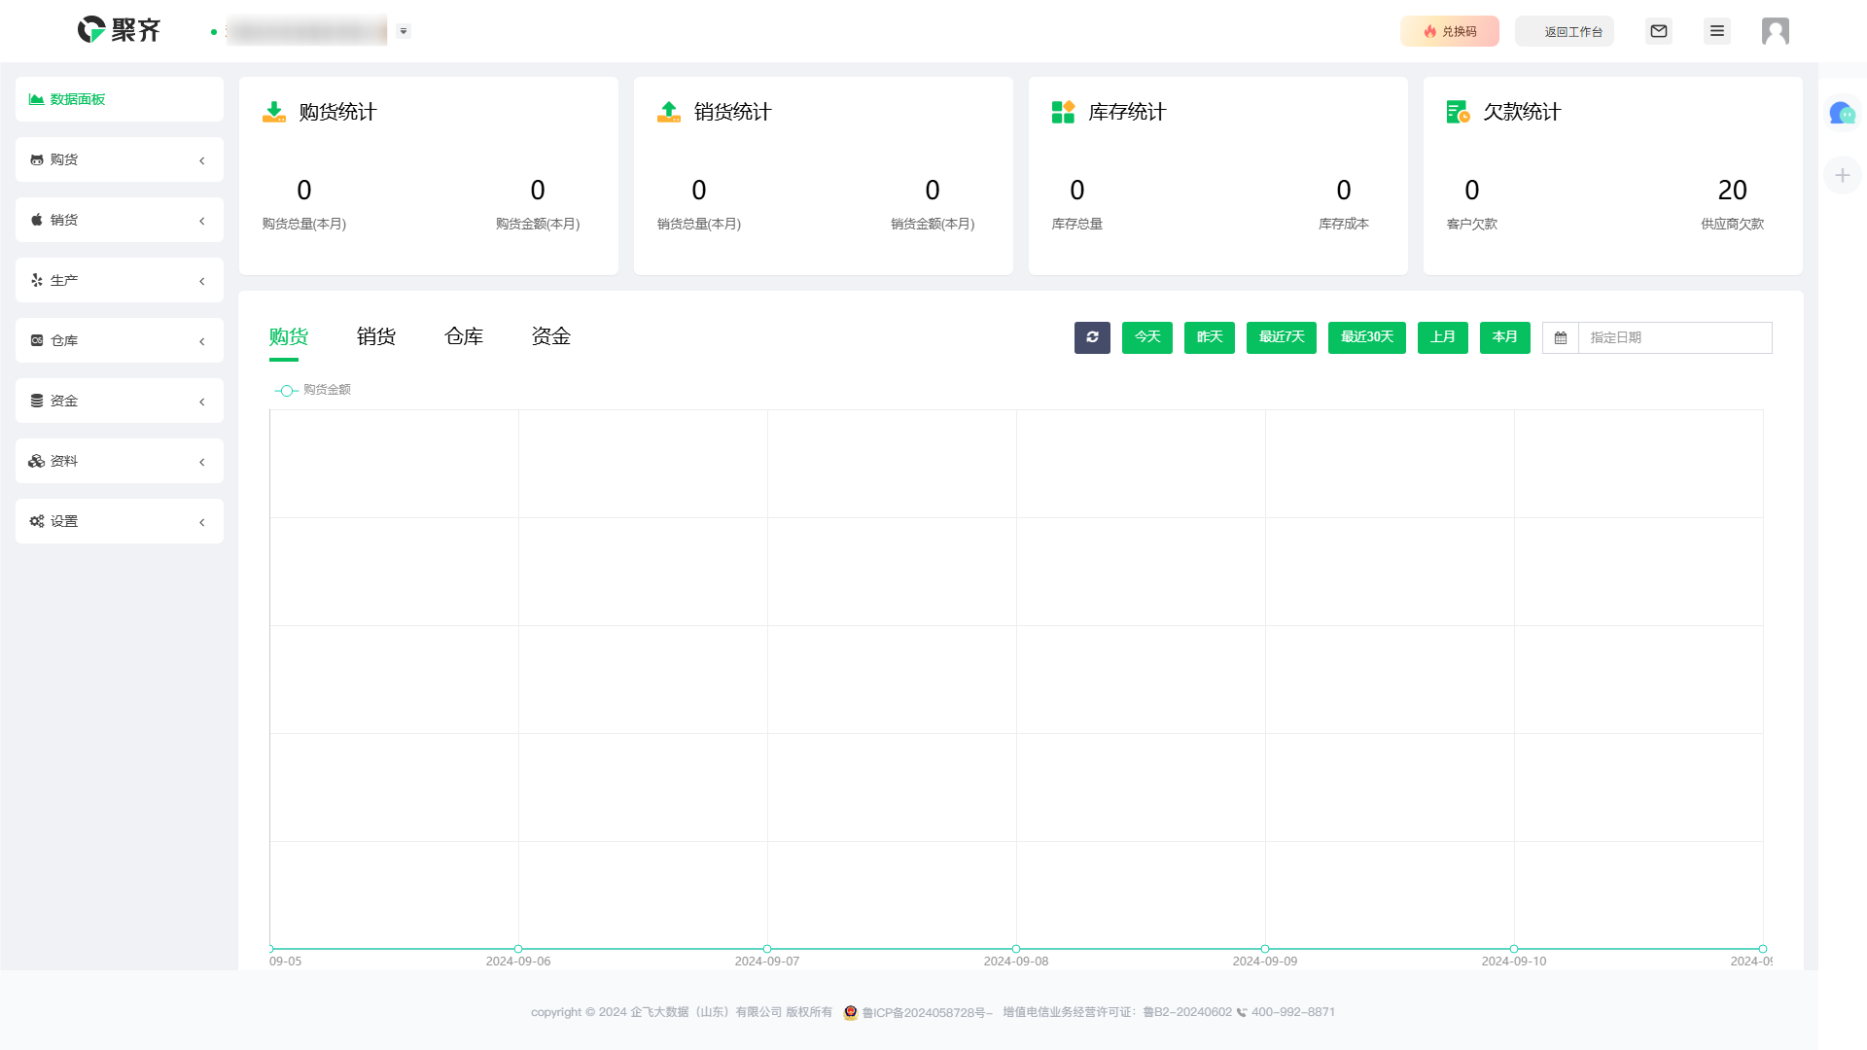Click the 资金 sidebar database icon

(36, 401)
